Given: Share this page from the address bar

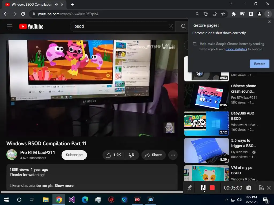Looking at the screenshot, I should point(215,14).
